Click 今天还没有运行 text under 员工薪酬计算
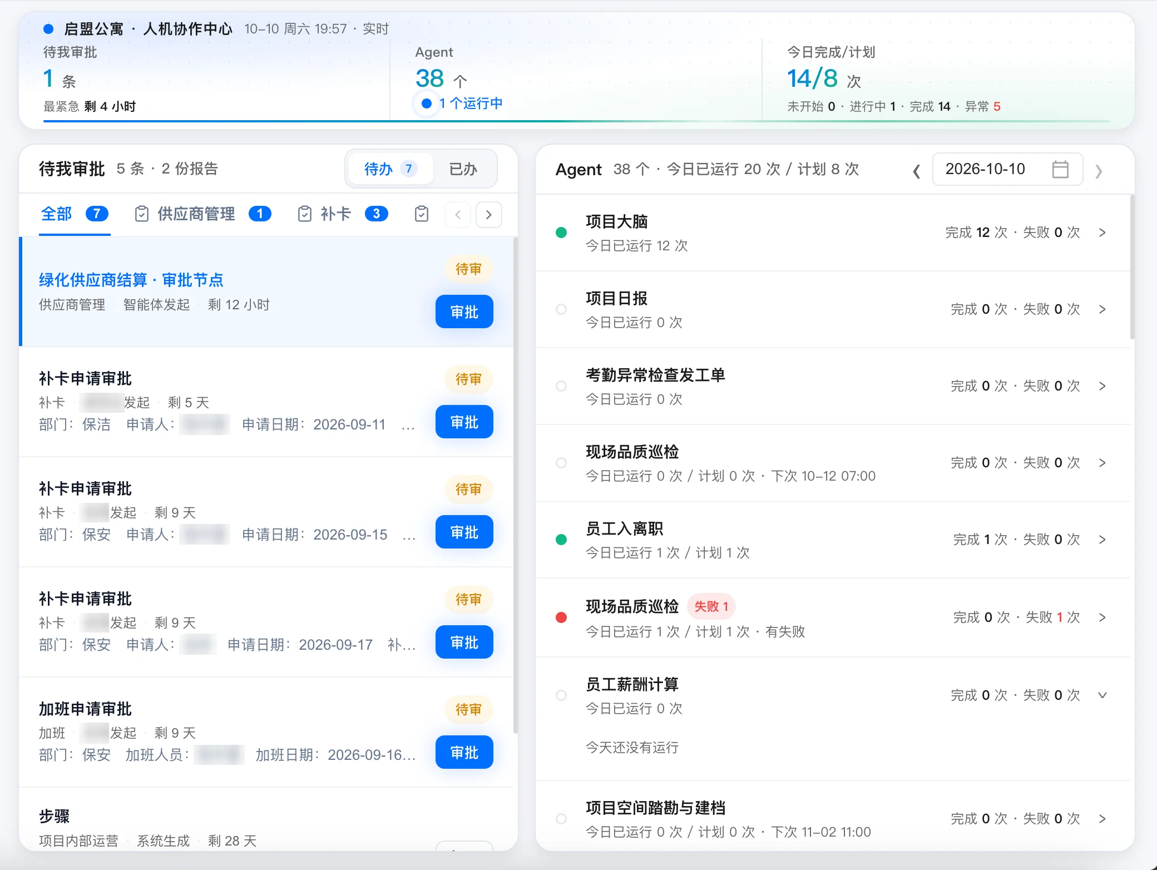Viewport: 1157px width, 870px height. point(632,747)
